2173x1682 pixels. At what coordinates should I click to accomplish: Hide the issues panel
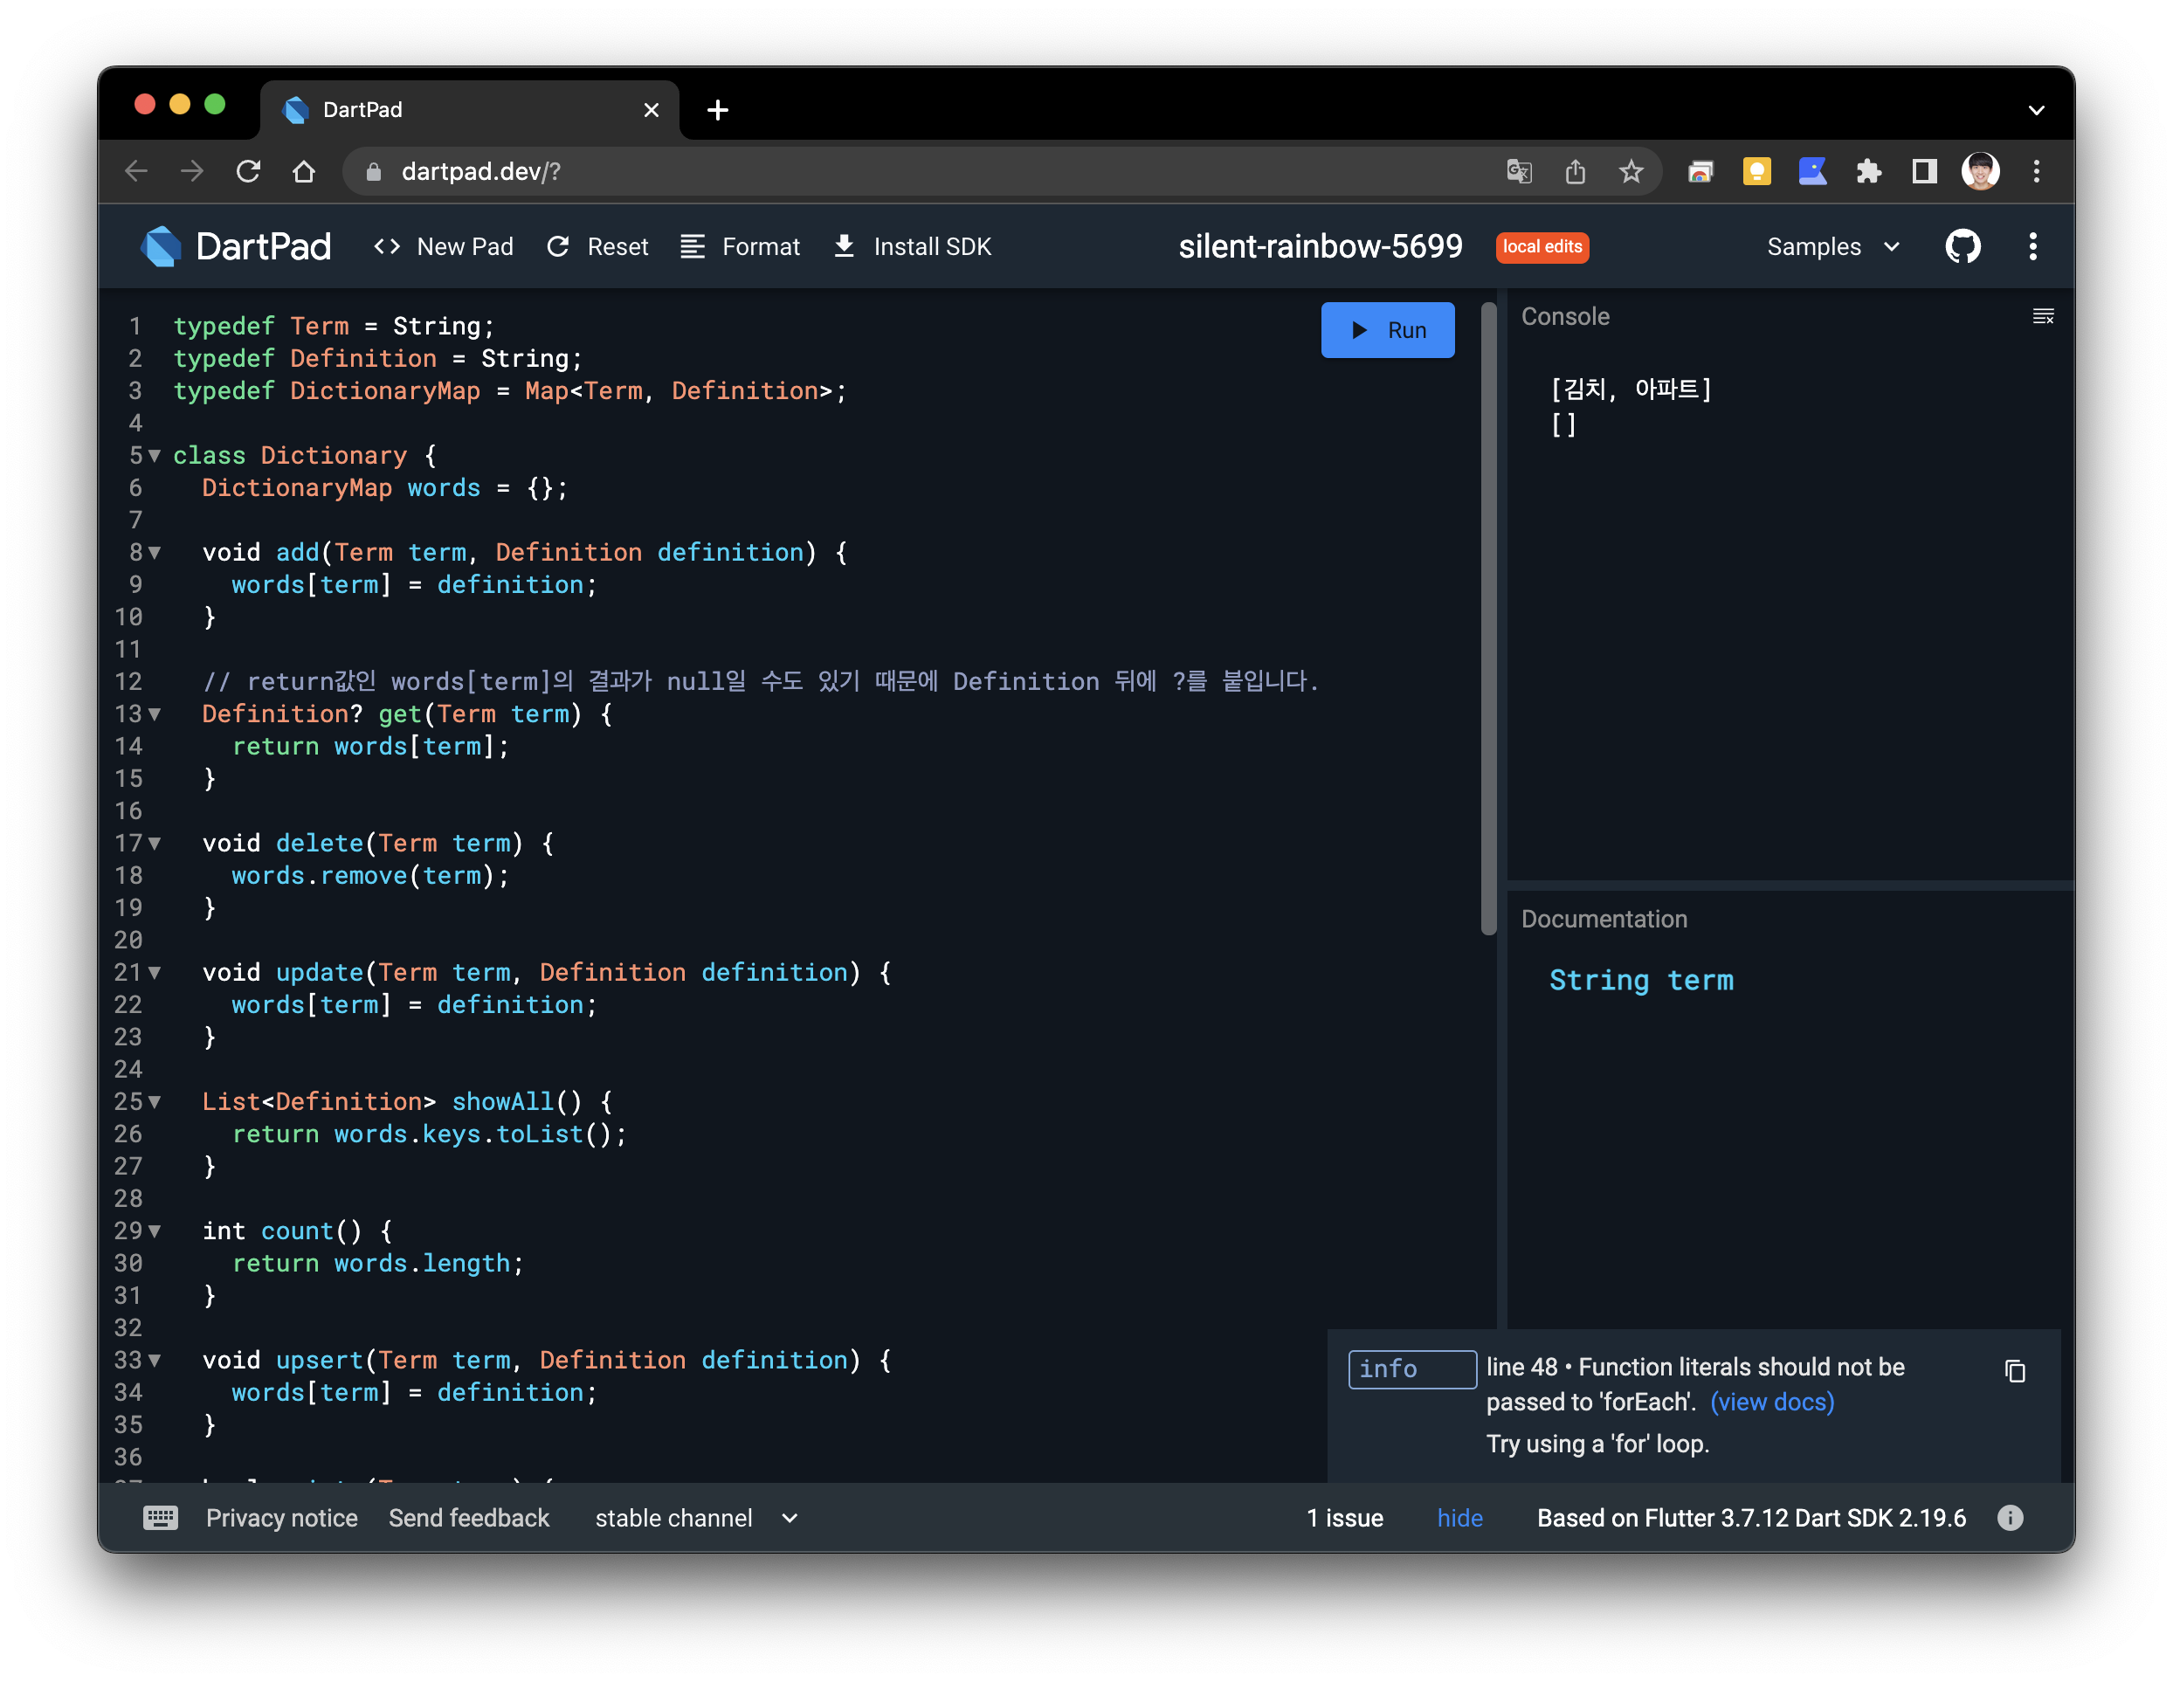click(x=1459, y=1518)
